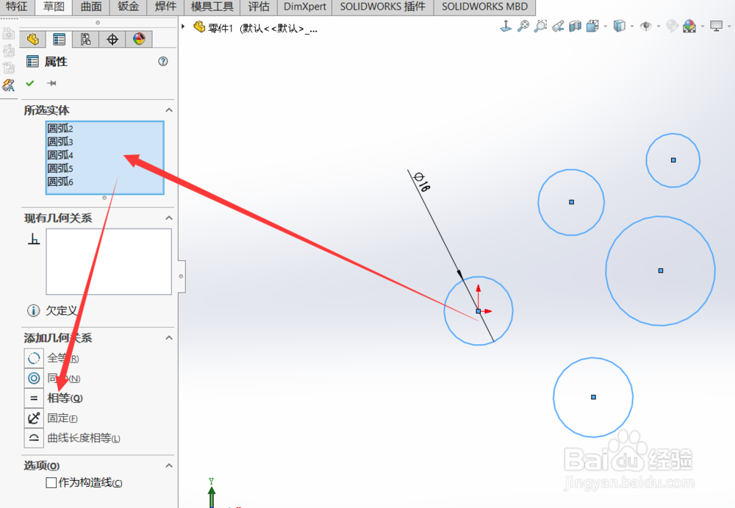This screenshot has height=508, width=735.
Task: Toggle the Hide/Show Items eye icon
Action: (x=645, y=25)
